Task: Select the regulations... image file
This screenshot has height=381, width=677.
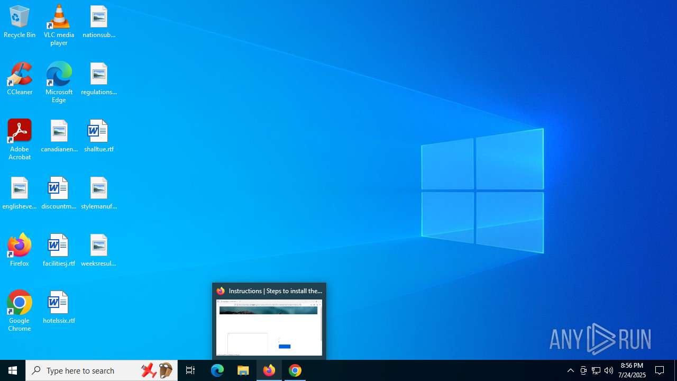Action: click(x=99, y=79)
